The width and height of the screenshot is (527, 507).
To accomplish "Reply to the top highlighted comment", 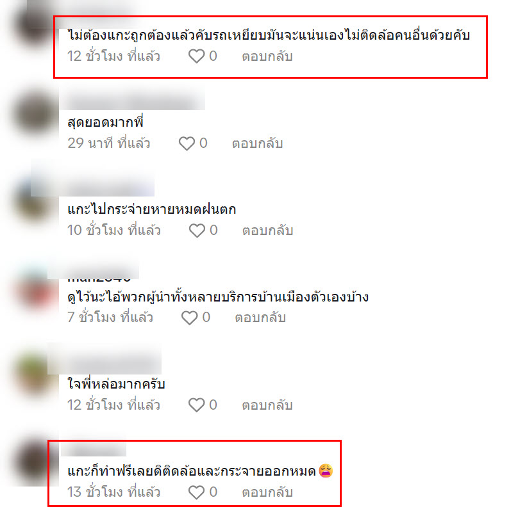I will point(267,56).
